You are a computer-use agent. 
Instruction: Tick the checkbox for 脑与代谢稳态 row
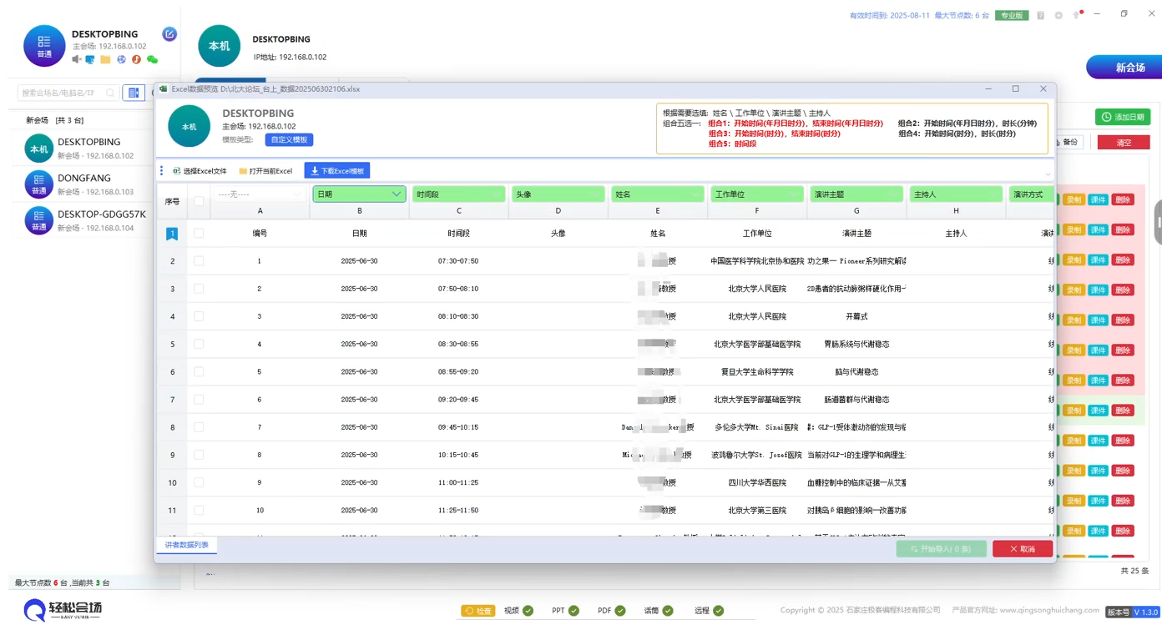(x=199, y=371)
